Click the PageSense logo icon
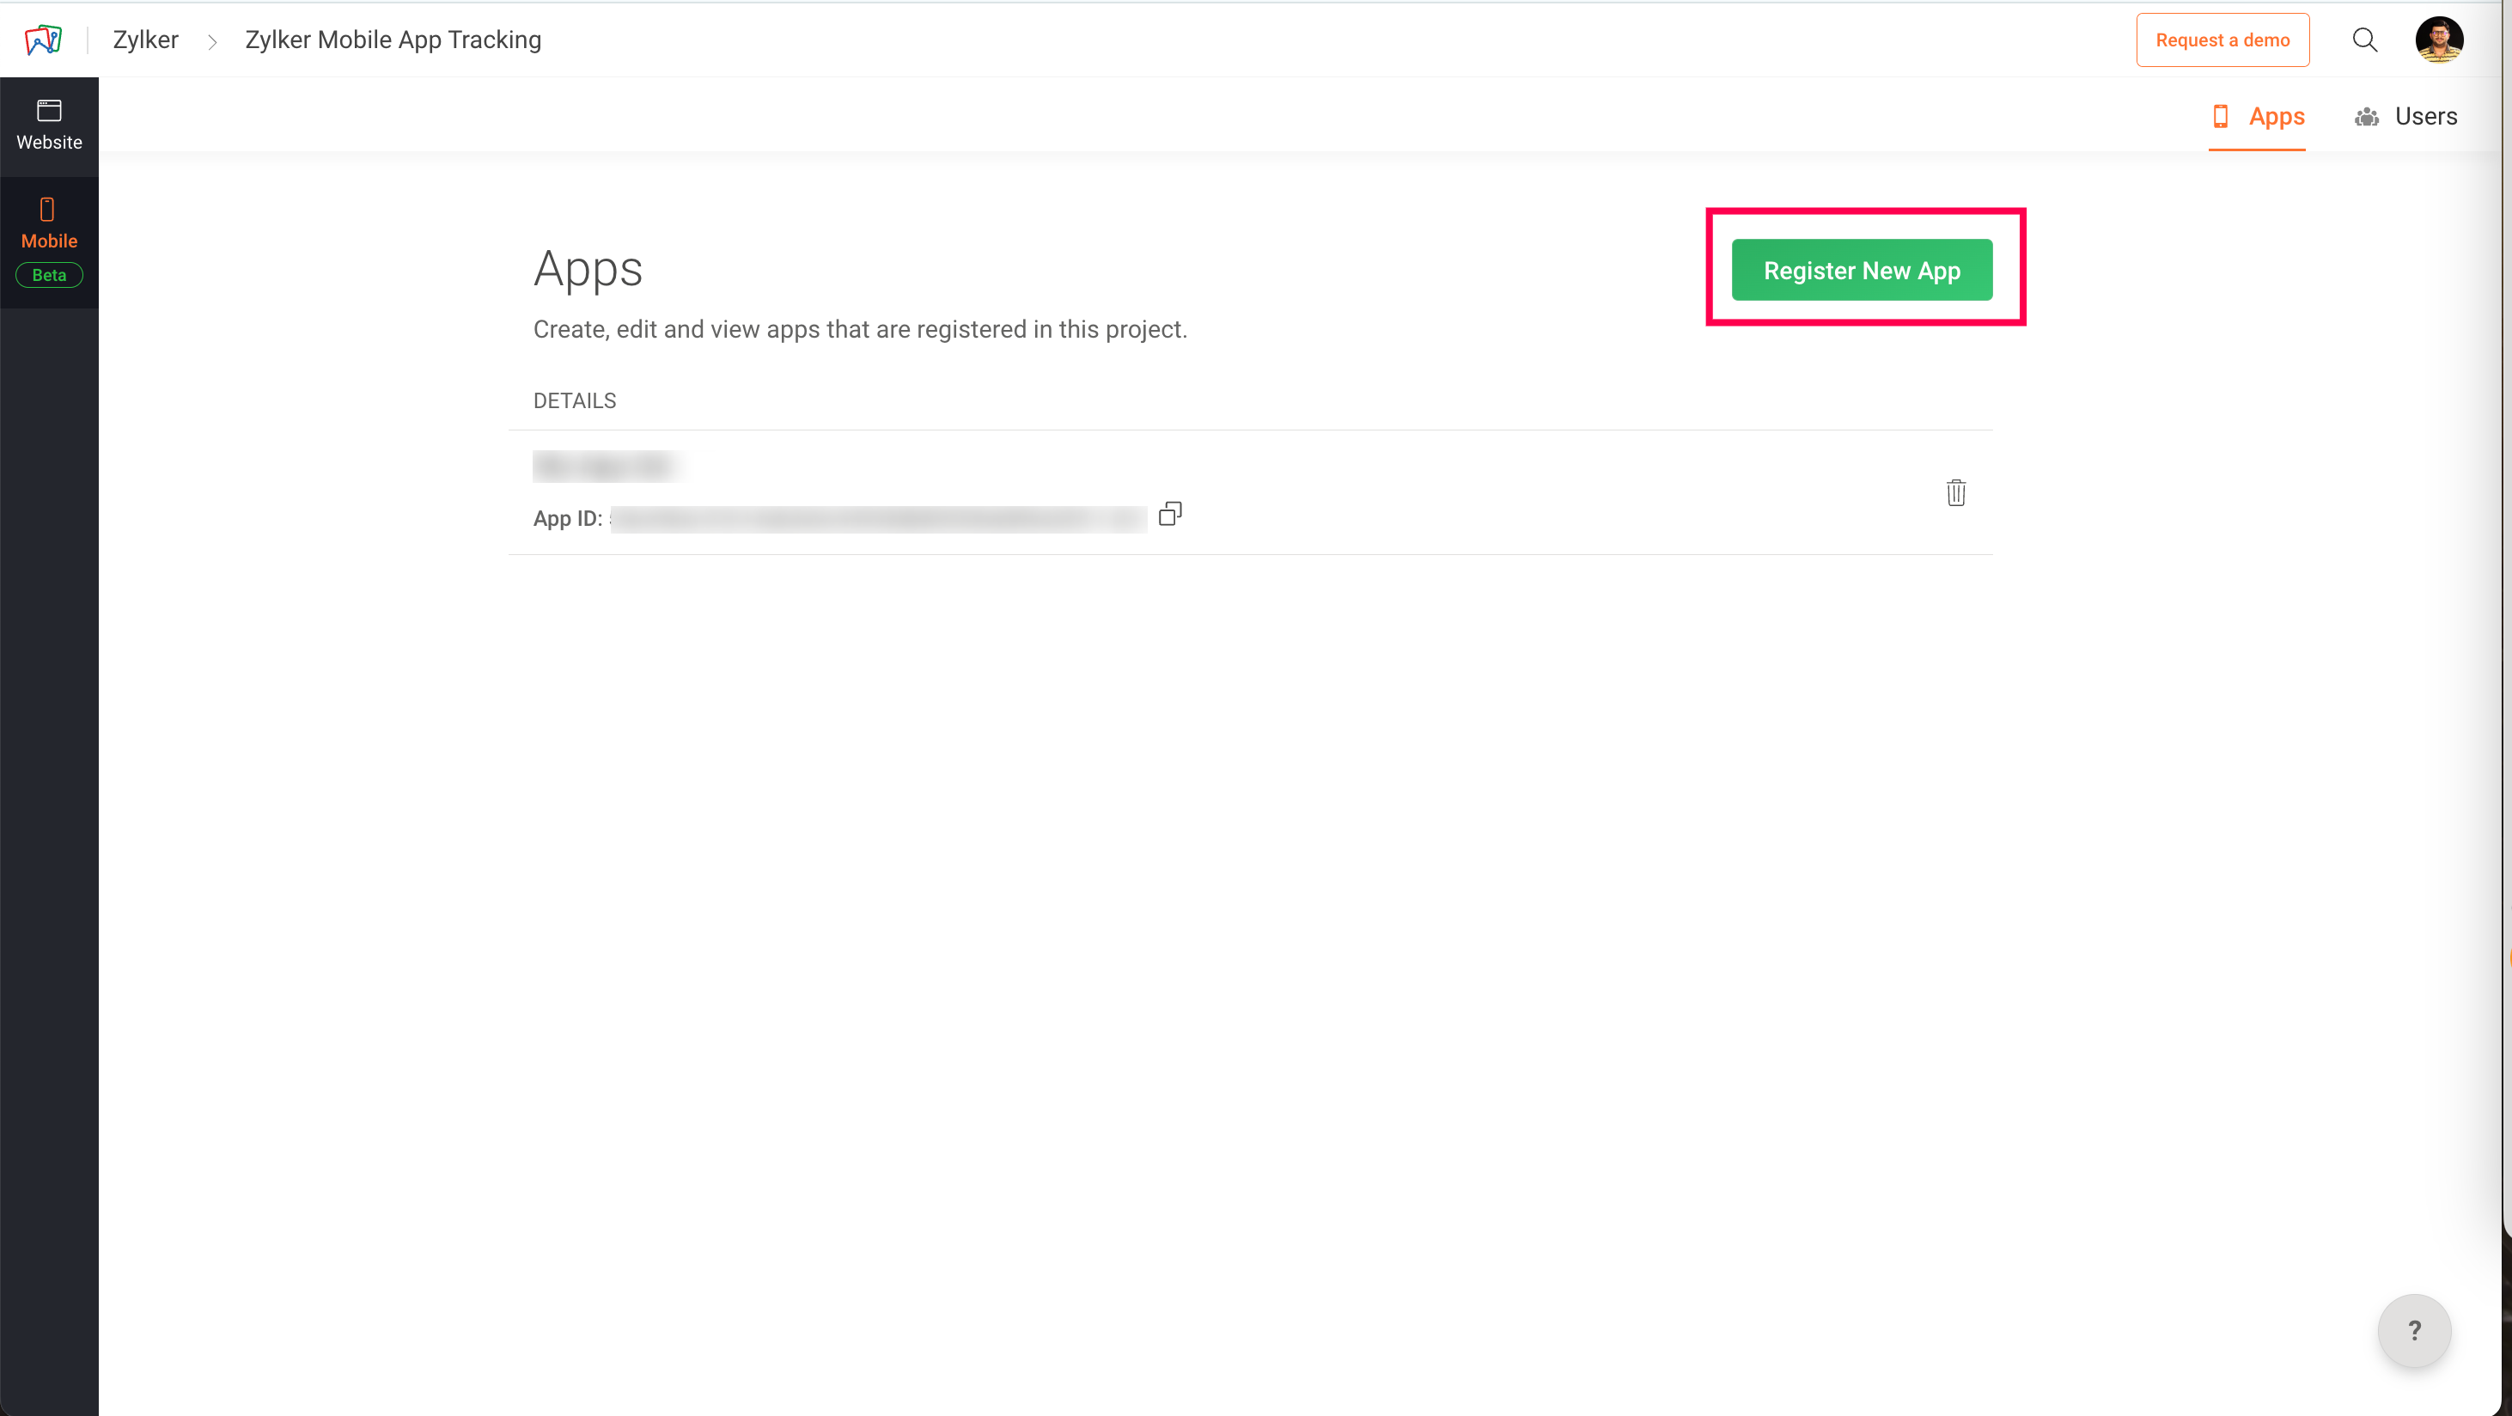 [43, 40]
